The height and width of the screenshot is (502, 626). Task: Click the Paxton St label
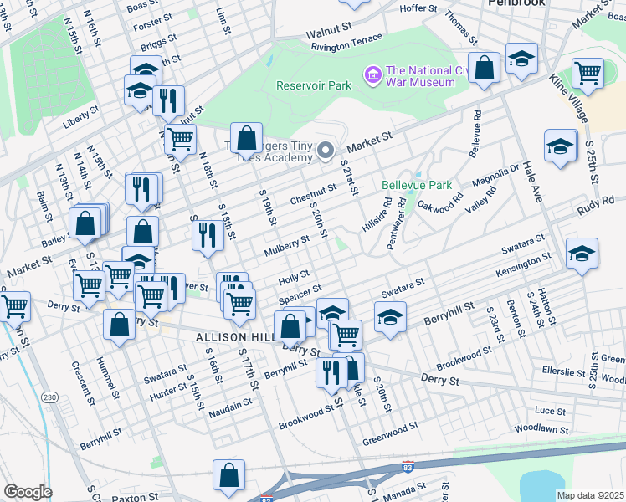click(x=135, y=497)
